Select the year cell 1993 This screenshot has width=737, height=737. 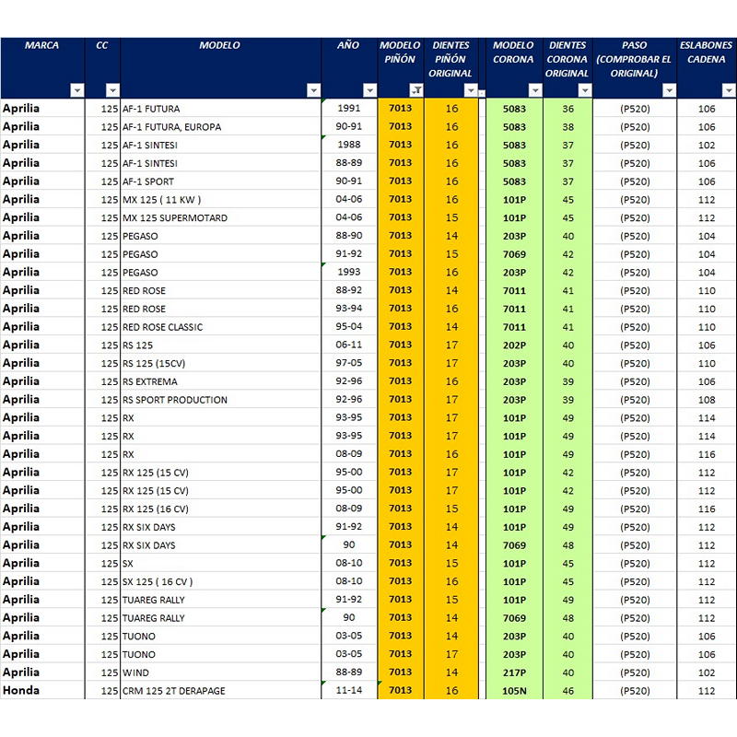coord(349,272)
